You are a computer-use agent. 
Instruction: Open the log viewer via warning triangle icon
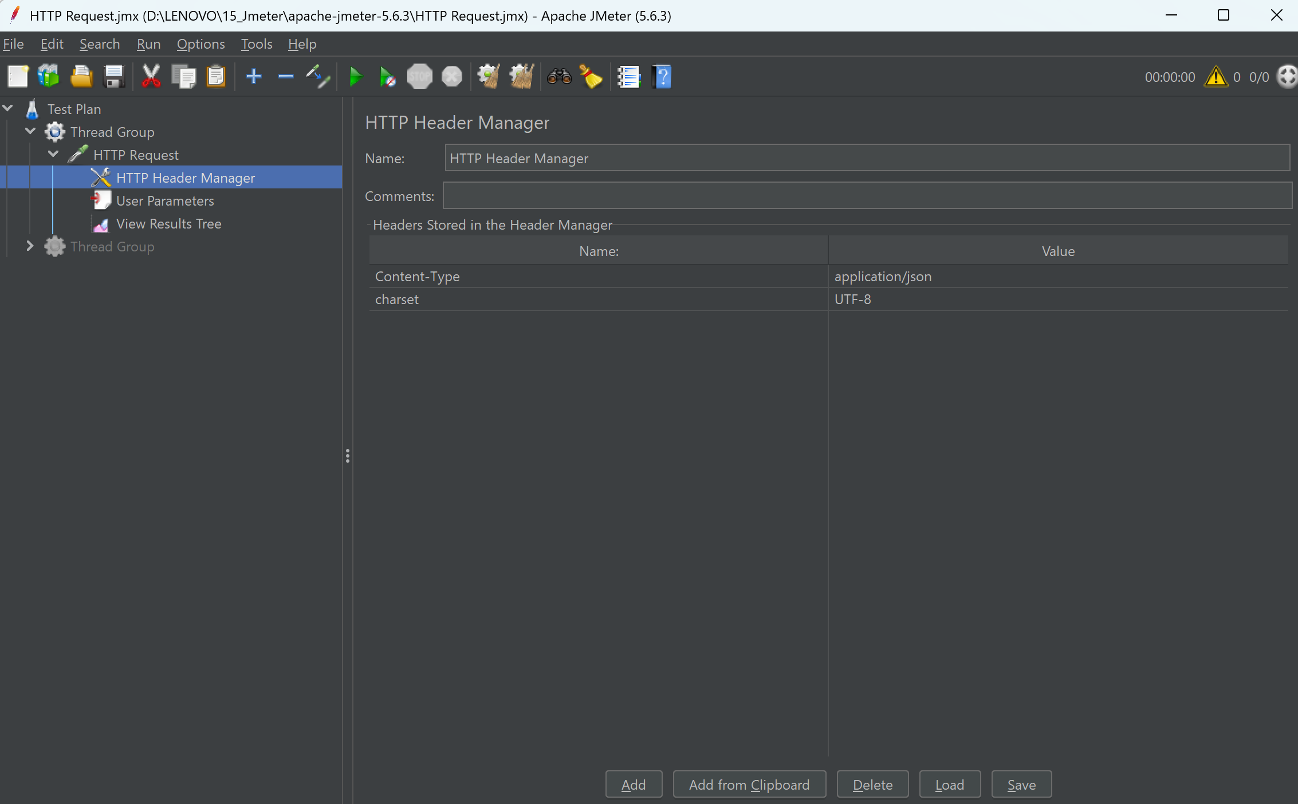pyautogui.click(x=1216, y=77)
